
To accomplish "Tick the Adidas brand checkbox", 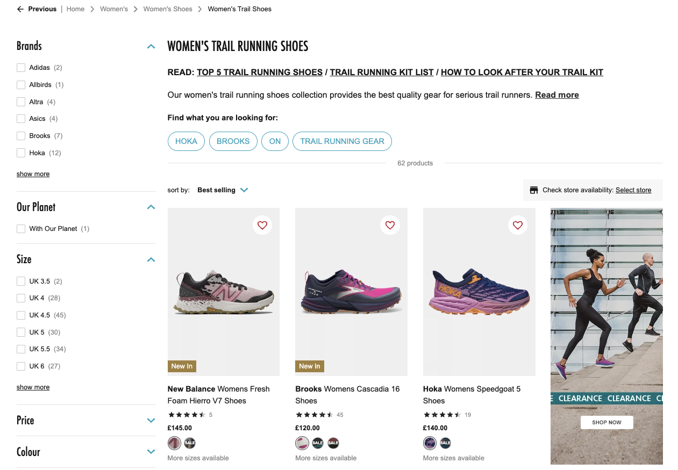I will [x=21, y=68].
